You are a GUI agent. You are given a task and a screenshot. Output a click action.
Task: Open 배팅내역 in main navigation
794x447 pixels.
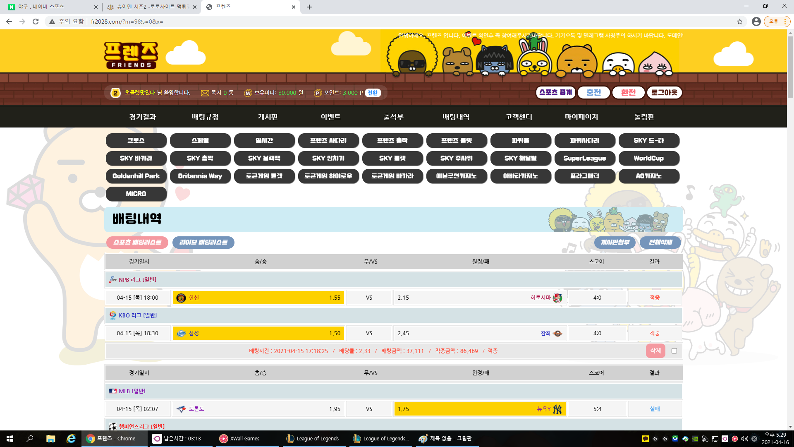click(456, 117)
